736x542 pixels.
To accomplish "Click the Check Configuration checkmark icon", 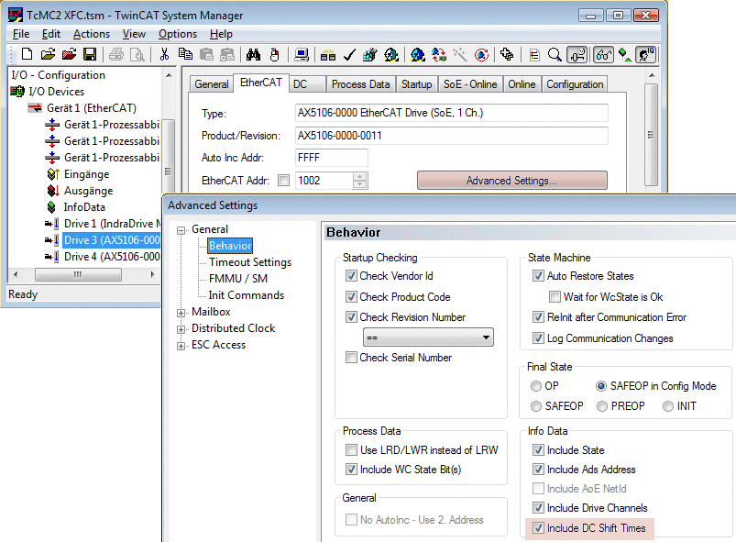I will 349,54.
